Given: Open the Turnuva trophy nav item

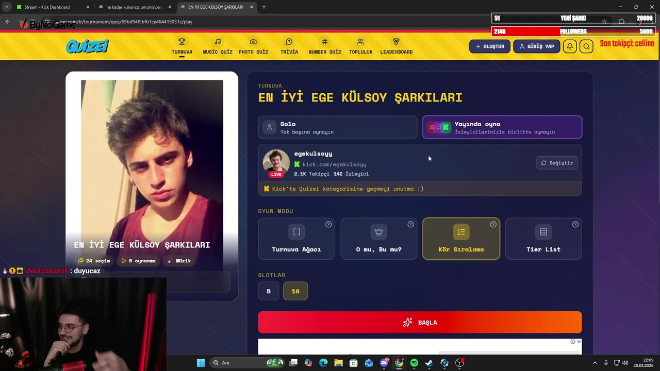Looking at the screenshot, I should click(182, 46).
